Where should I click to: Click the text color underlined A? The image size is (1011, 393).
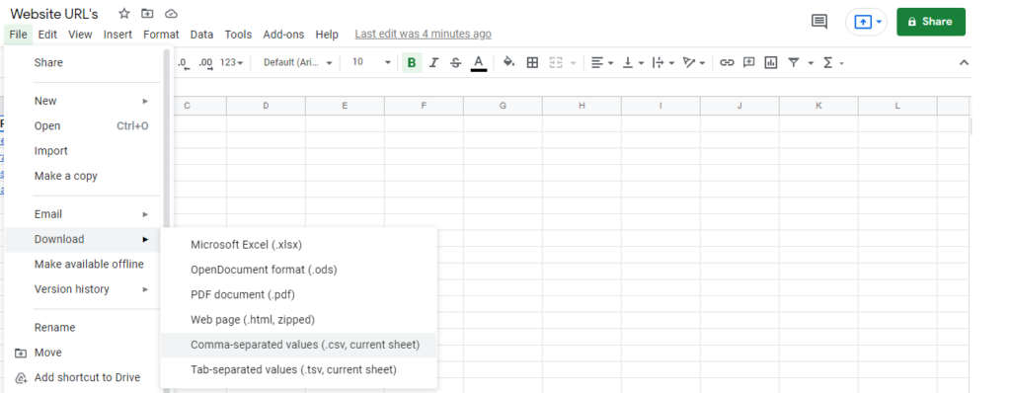[x=479, y=62]
